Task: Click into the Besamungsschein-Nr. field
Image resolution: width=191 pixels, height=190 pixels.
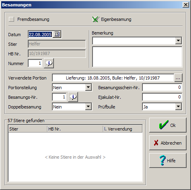Action: point(162,88)
